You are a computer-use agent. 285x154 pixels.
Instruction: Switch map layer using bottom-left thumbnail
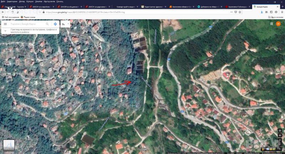(x=9, y=145)
